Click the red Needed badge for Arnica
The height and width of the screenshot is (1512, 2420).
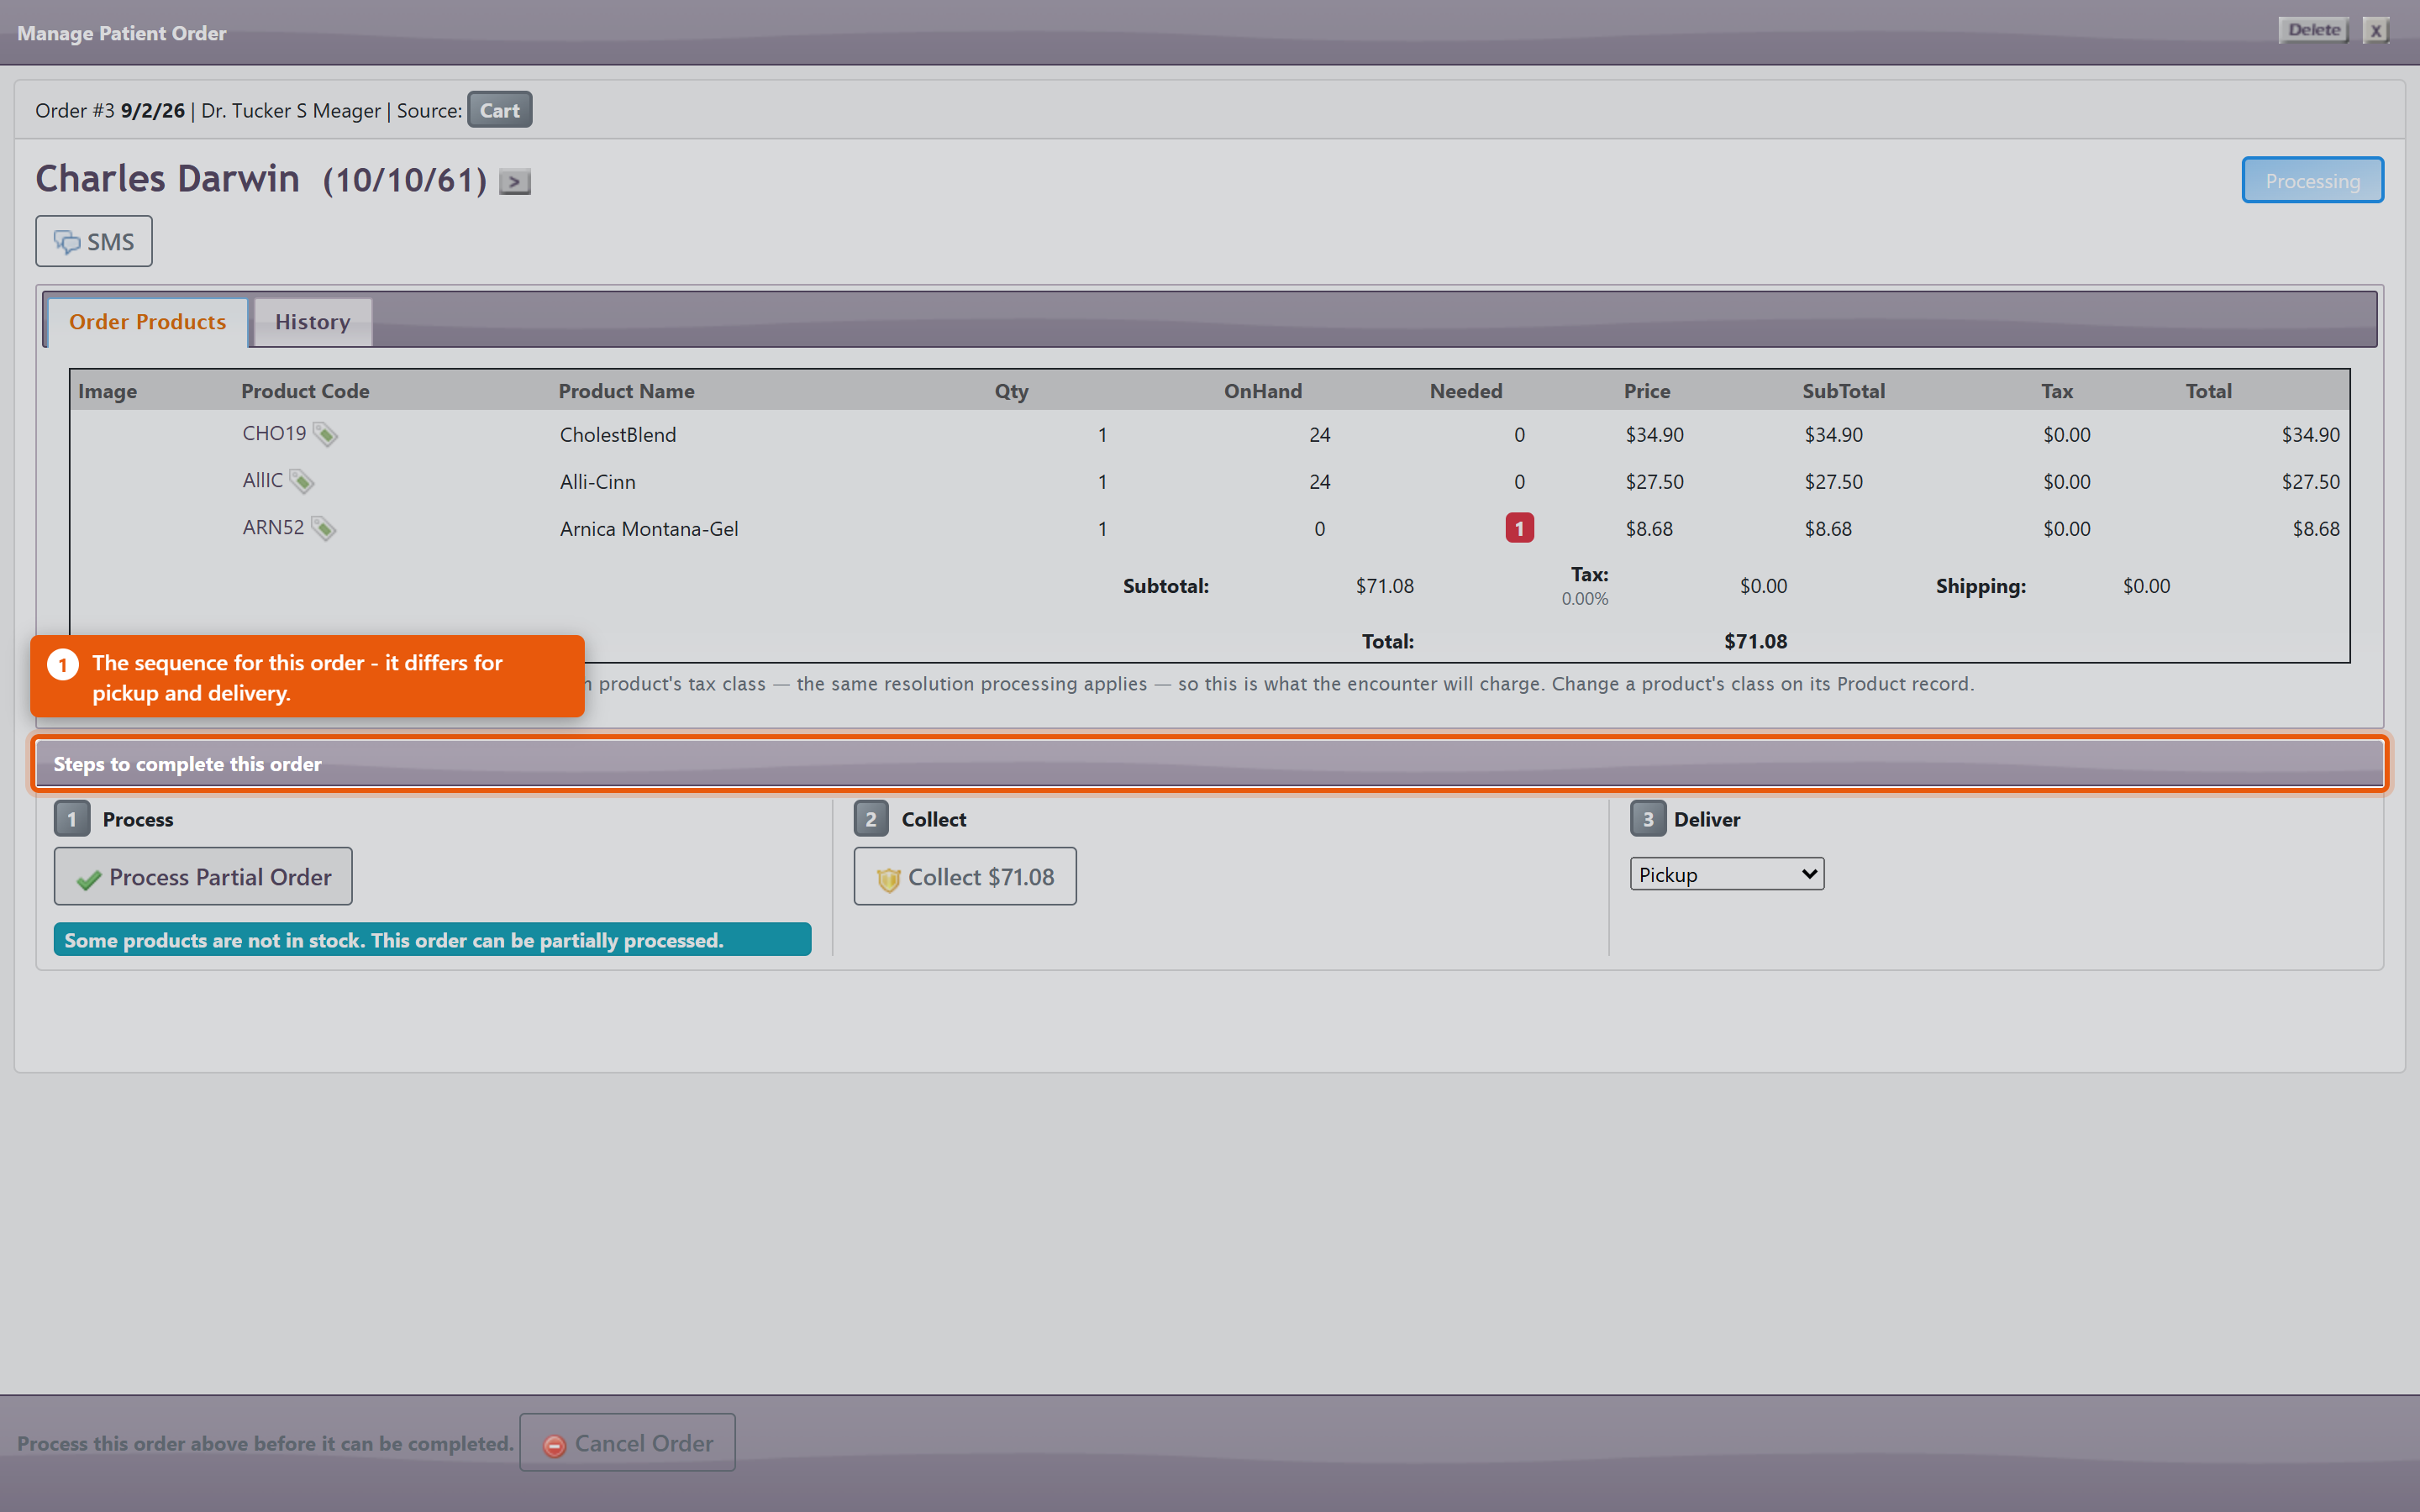pos(1519,528)
